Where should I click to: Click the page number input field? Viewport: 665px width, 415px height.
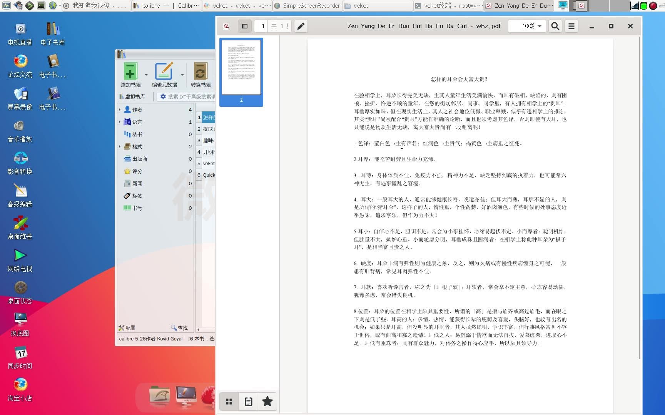tap(261, 26)
